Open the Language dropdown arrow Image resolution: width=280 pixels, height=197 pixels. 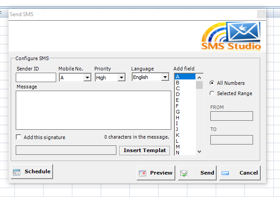coord(165,77)
